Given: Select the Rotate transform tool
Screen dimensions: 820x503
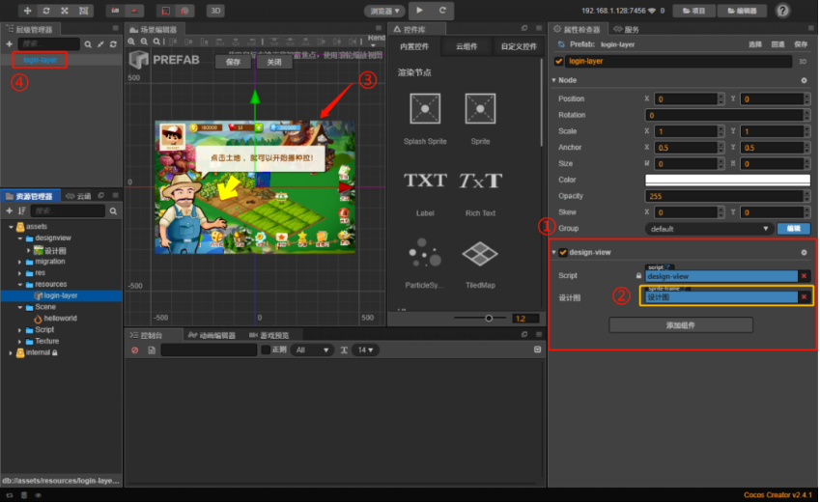Looking at the screenshot, I should (46, 11).
